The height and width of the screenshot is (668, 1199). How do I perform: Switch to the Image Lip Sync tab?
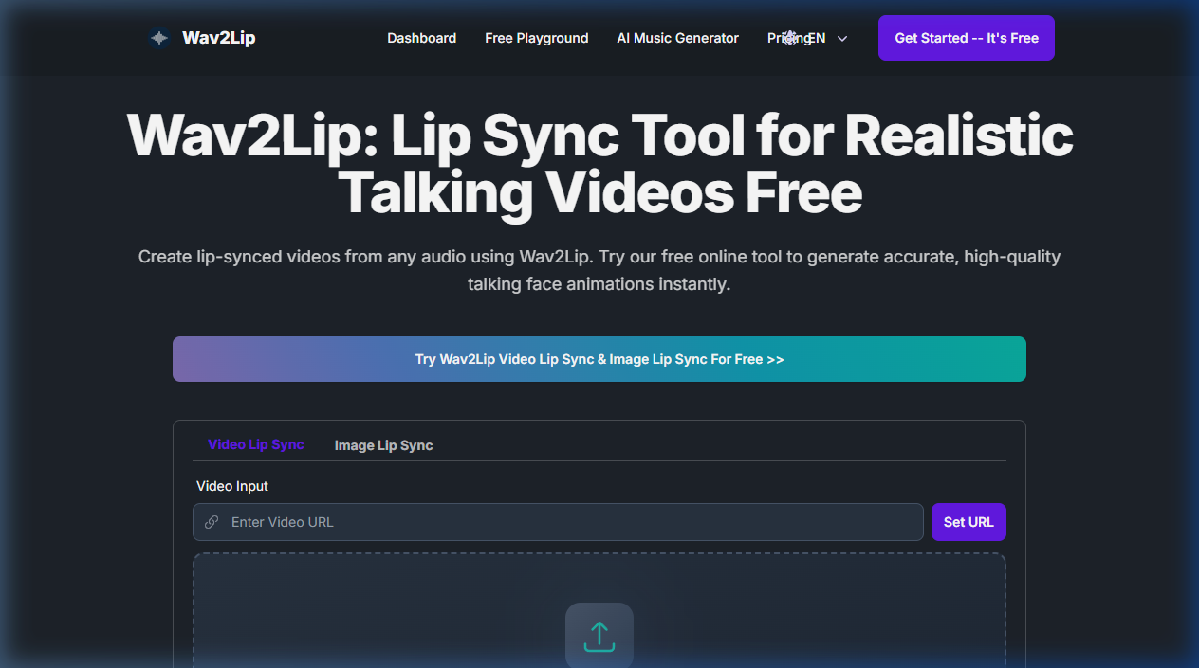383,445
